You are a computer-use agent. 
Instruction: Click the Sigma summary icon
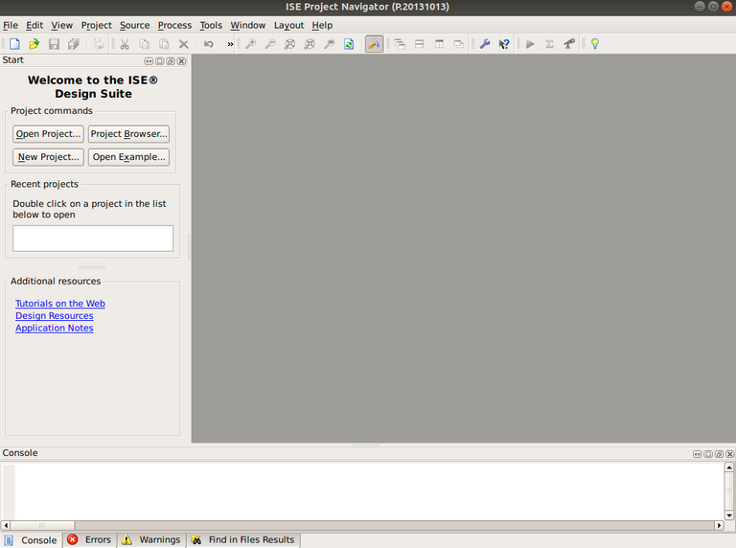(x=550, y=44)
